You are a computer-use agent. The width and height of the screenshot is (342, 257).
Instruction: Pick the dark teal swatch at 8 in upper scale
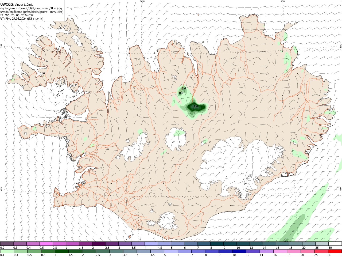[x=217, y=244]
